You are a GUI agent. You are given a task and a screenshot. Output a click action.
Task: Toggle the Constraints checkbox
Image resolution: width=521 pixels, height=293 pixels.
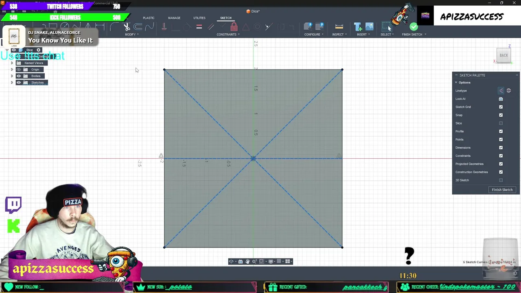tap(501, 156)
